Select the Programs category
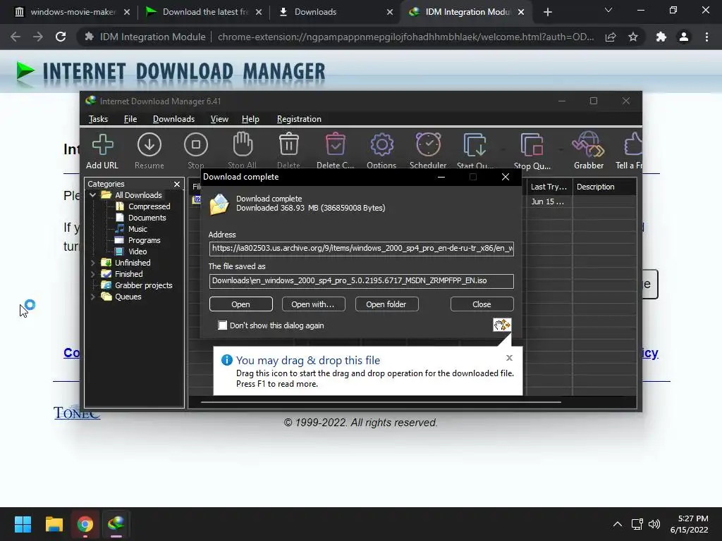This screenshot has width=722, height=541. click(144, 240)
